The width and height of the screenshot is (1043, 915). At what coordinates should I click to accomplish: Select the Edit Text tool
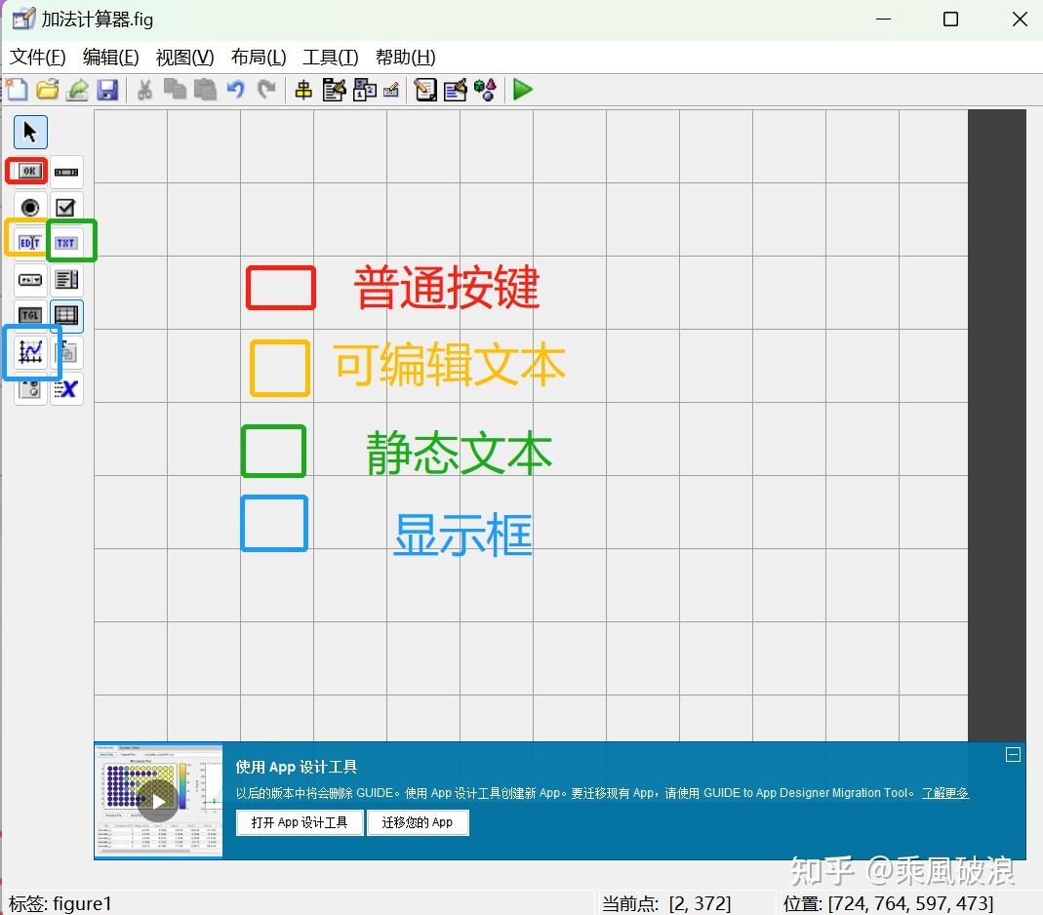coord(29,240)
